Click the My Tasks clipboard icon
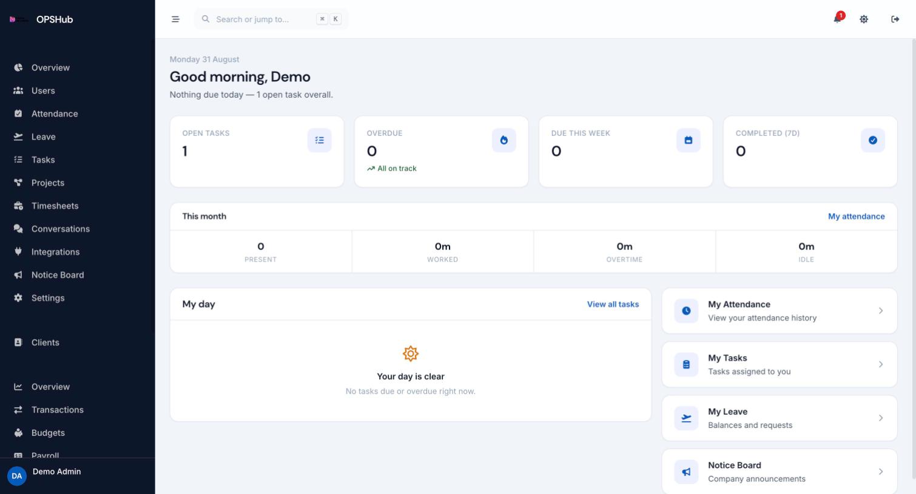The image size is (916, 494). [x=686, y=364]
